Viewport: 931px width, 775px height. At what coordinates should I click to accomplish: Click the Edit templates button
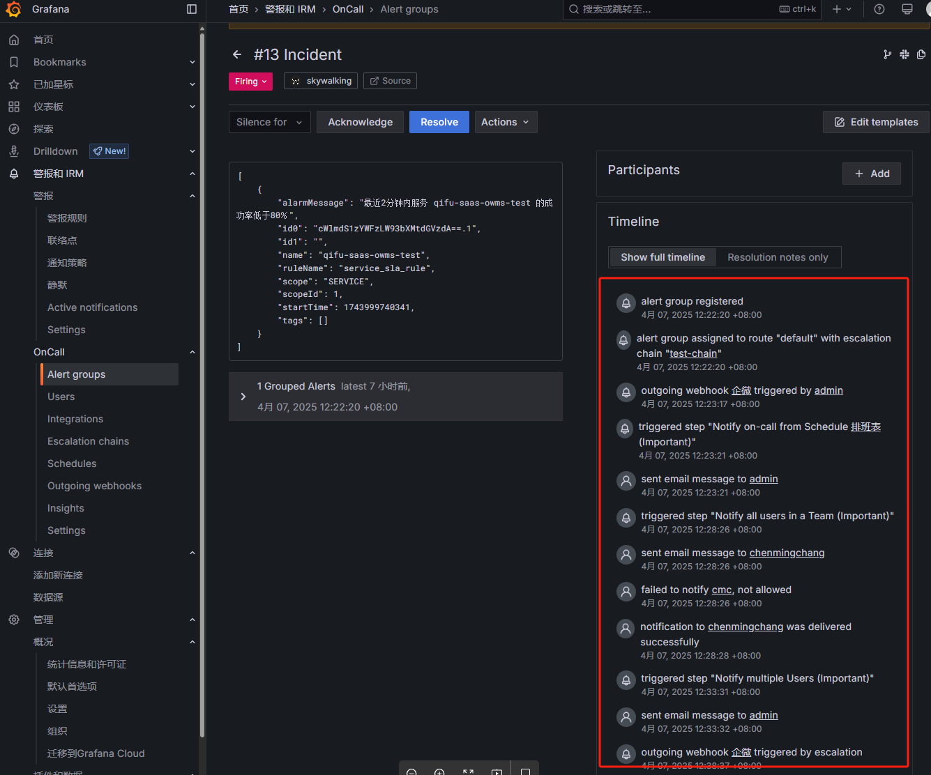[876, 122]
